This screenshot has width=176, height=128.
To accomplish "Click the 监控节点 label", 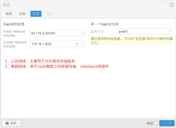I will pos(98,31).
